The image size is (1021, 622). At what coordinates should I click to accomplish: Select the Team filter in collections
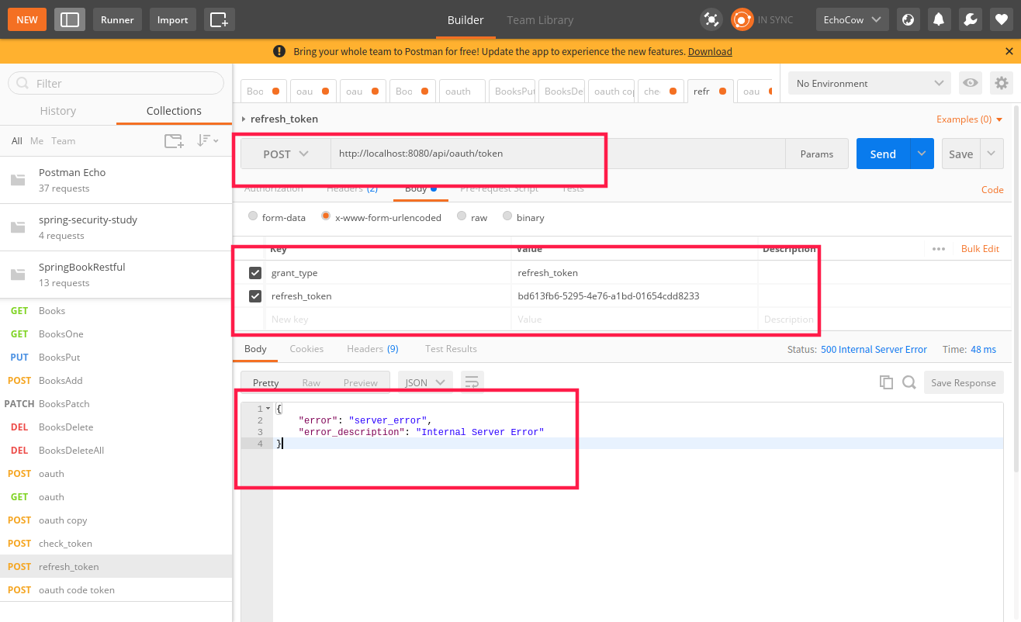click(64, 140)
